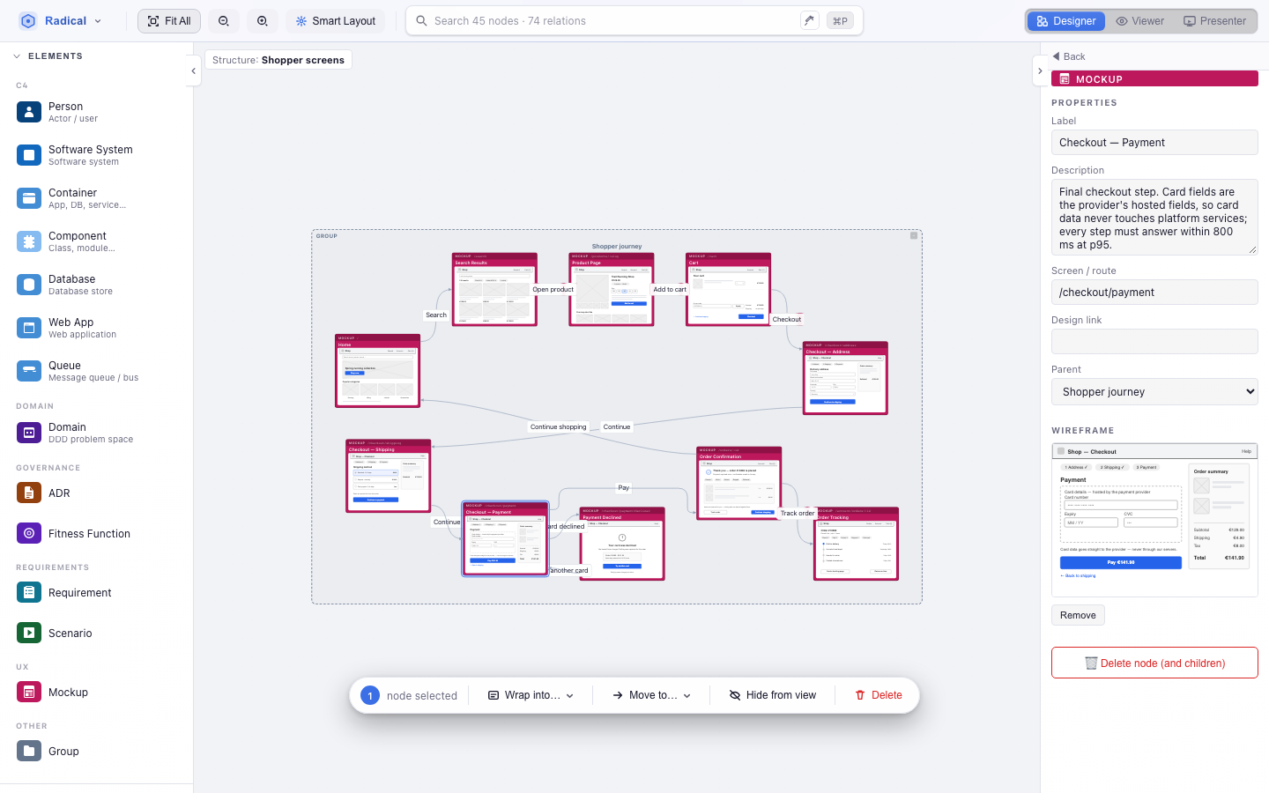Remove the wireframe

click(x=1078, y=615)
